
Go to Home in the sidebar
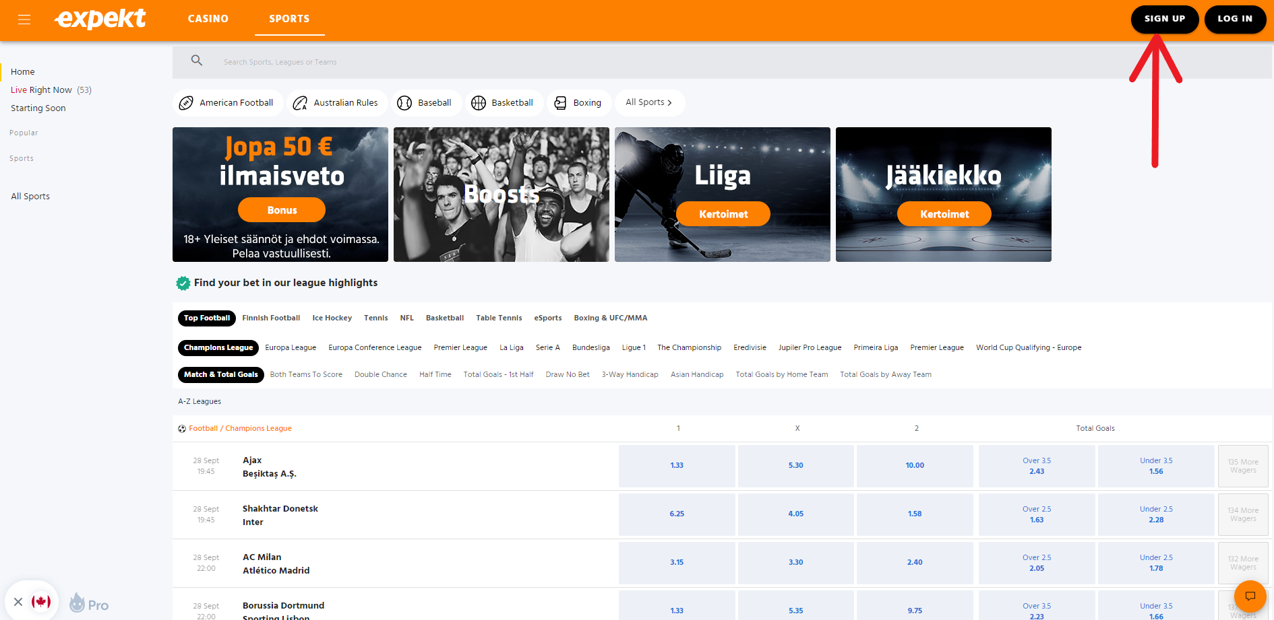23,72
